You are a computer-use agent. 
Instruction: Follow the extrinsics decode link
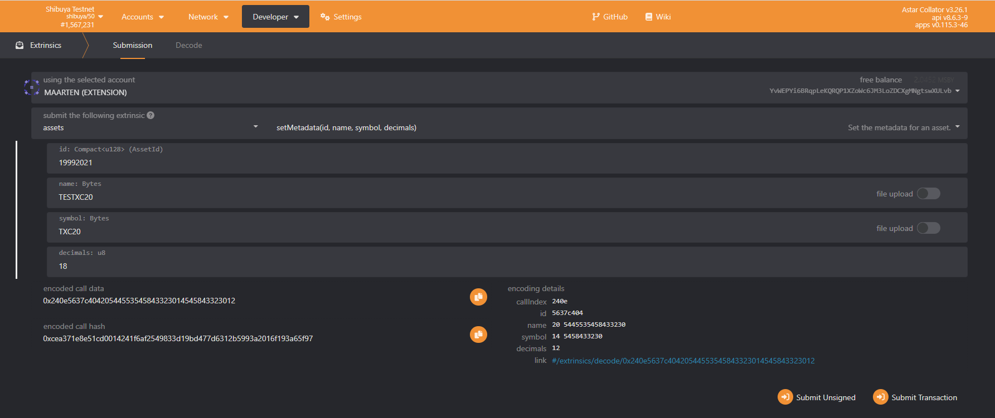[x=683, y=361]
